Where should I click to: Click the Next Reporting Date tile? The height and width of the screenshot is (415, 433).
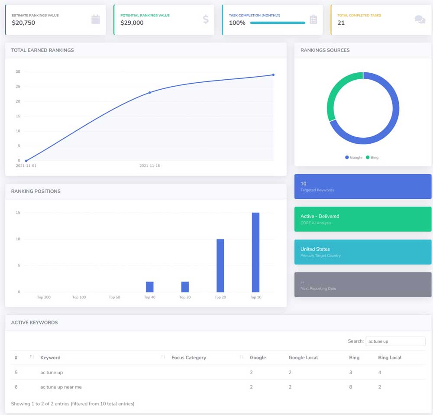[x=363, y=285]
